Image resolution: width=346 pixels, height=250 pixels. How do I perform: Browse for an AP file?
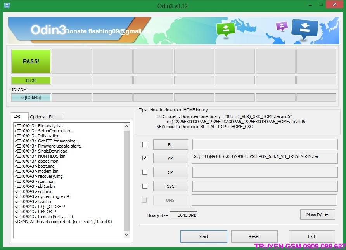point(171,158)
